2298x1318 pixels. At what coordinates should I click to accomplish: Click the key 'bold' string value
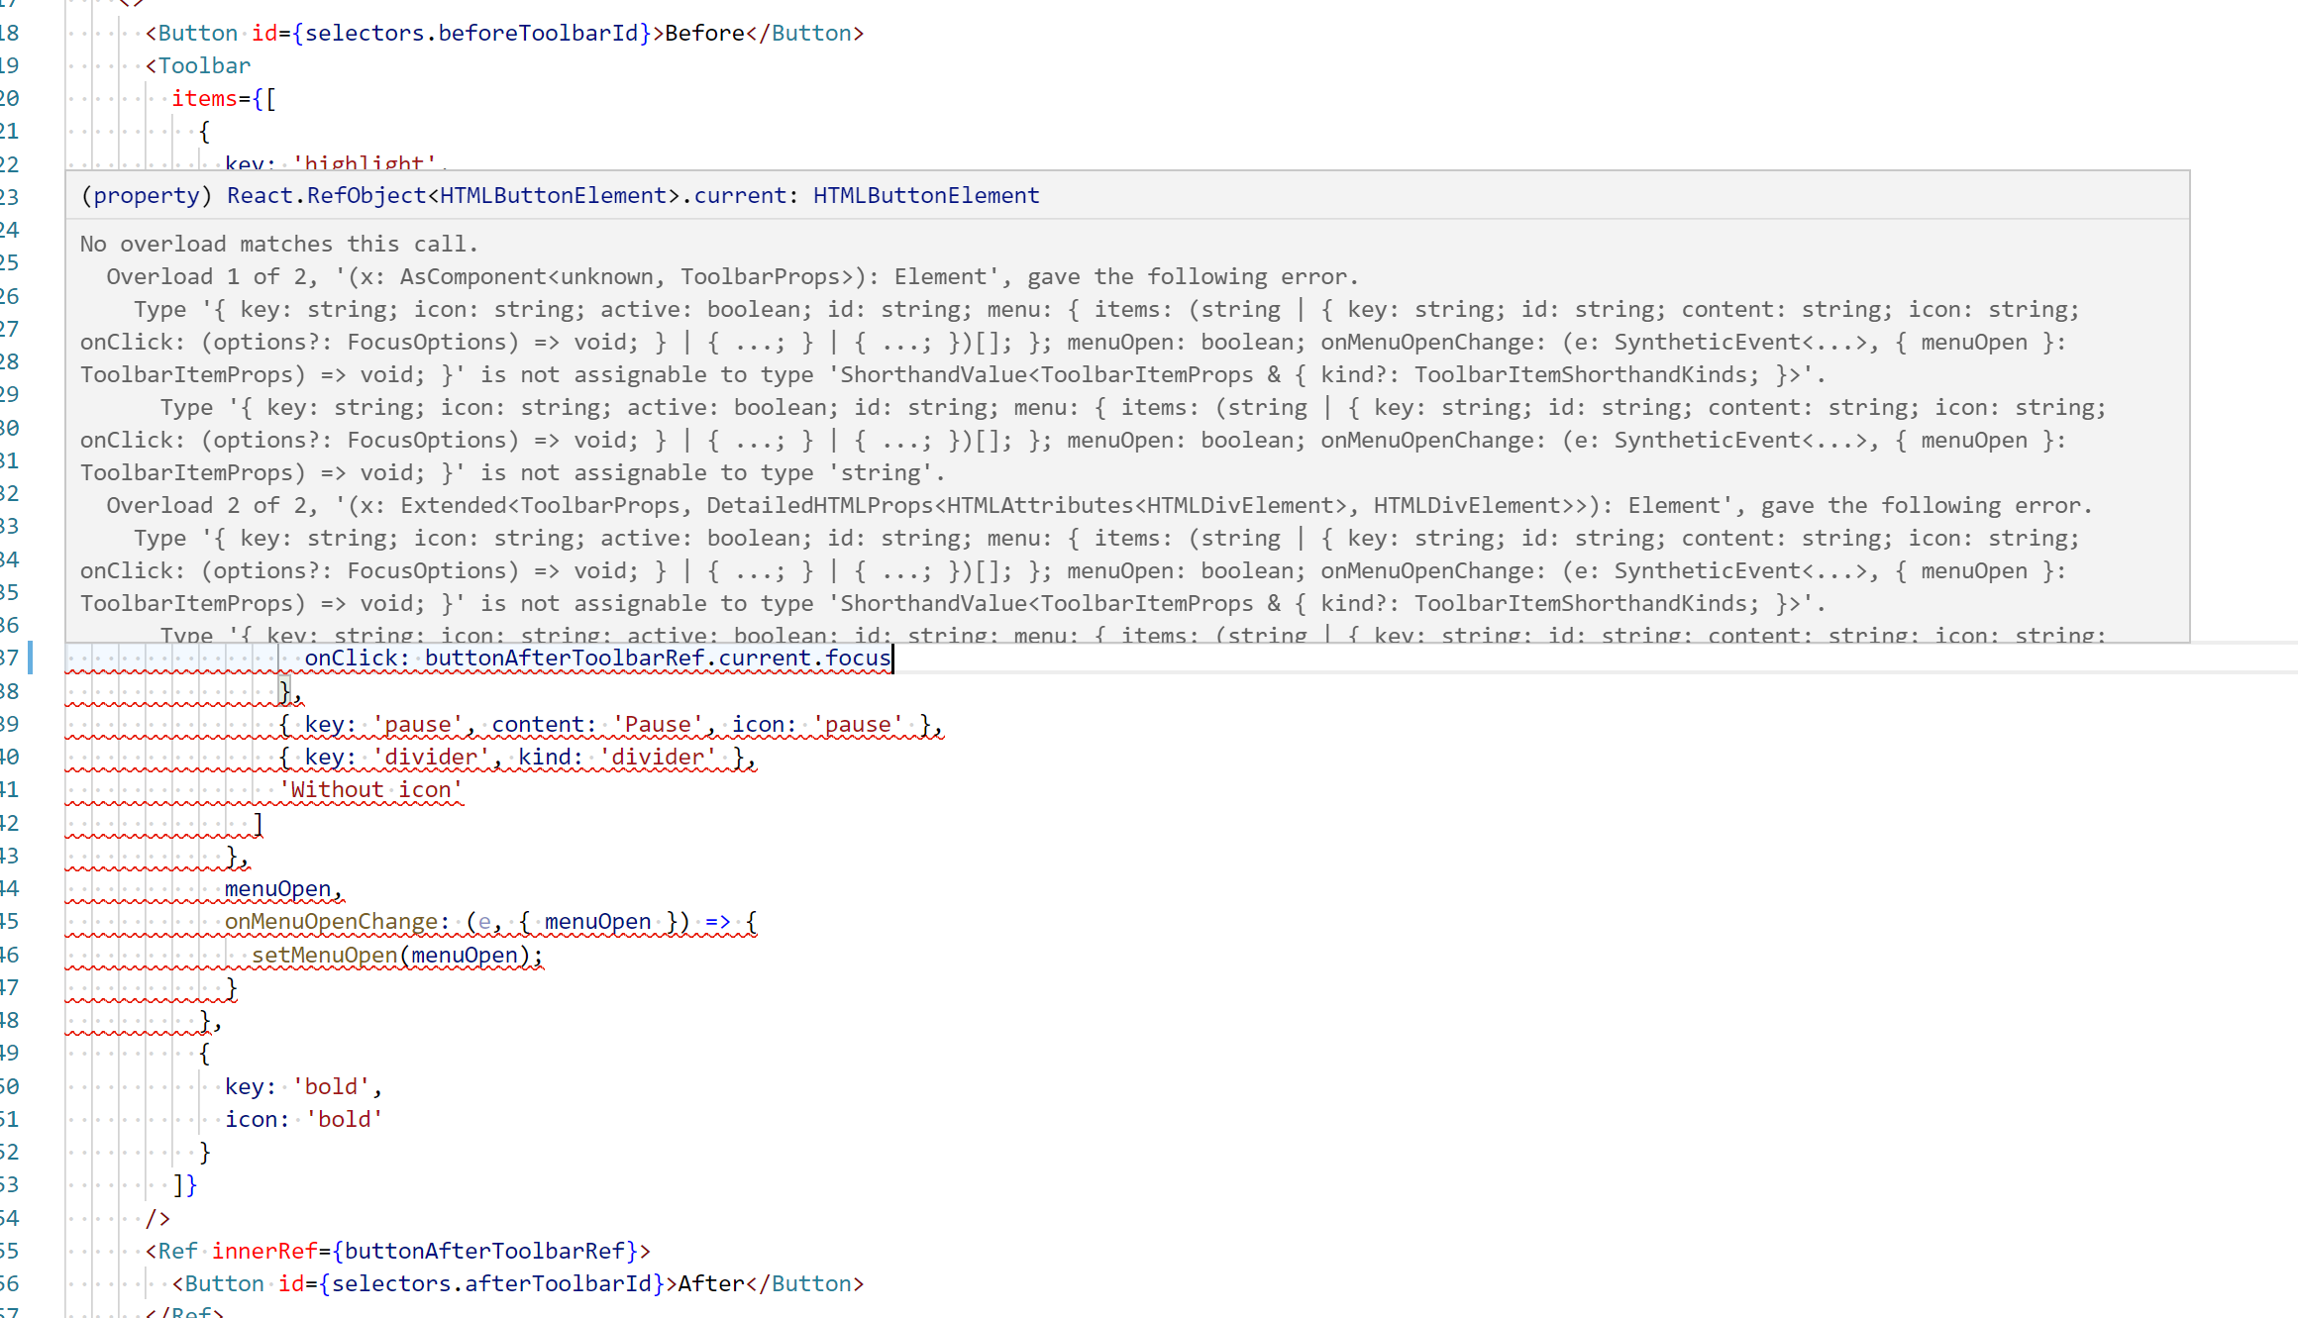click(331, 1086)
